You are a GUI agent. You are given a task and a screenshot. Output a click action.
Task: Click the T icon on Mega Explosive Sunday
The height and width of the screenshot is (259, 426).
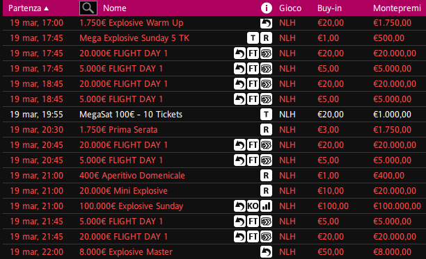(x=253, y=38)
